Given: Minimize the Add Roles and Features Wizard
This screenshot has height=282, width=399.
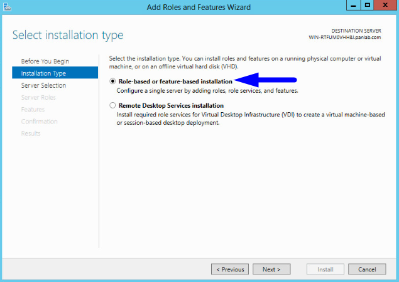Looking at the screenshot, I should (351, 6).
